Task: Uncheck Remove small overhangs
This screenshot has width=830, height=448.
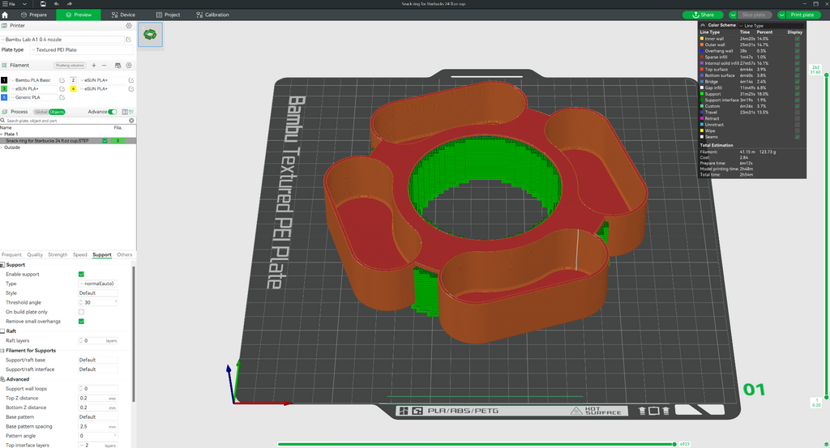Action: [x=81, y=322]
